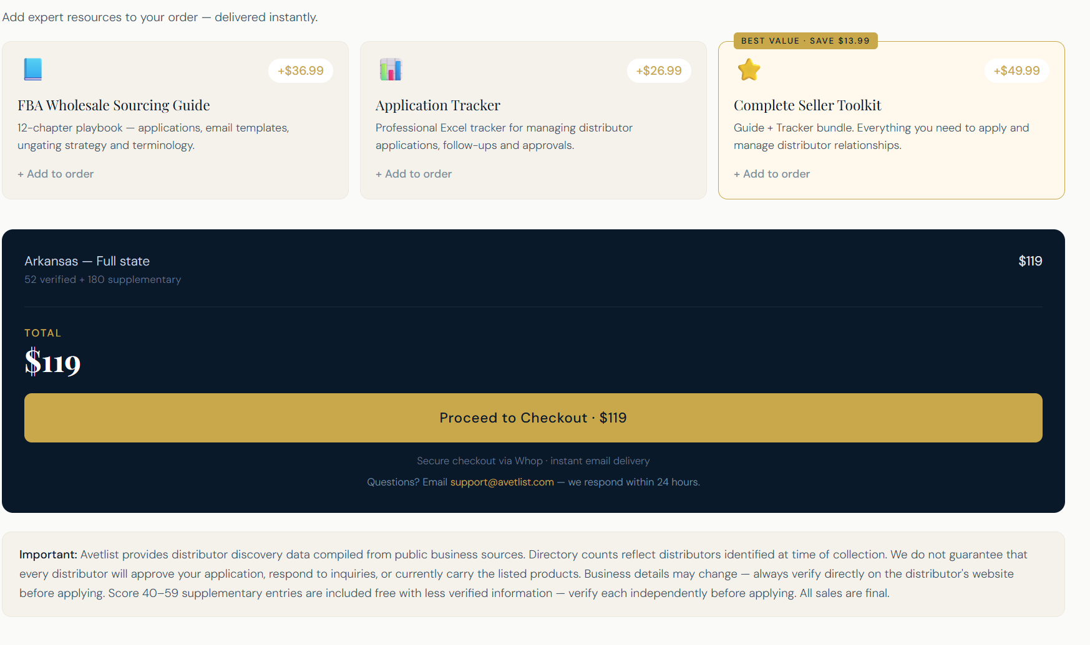Click the large $119 total amount
Screen dimensions: 1090x645
(x=53, y=363)
